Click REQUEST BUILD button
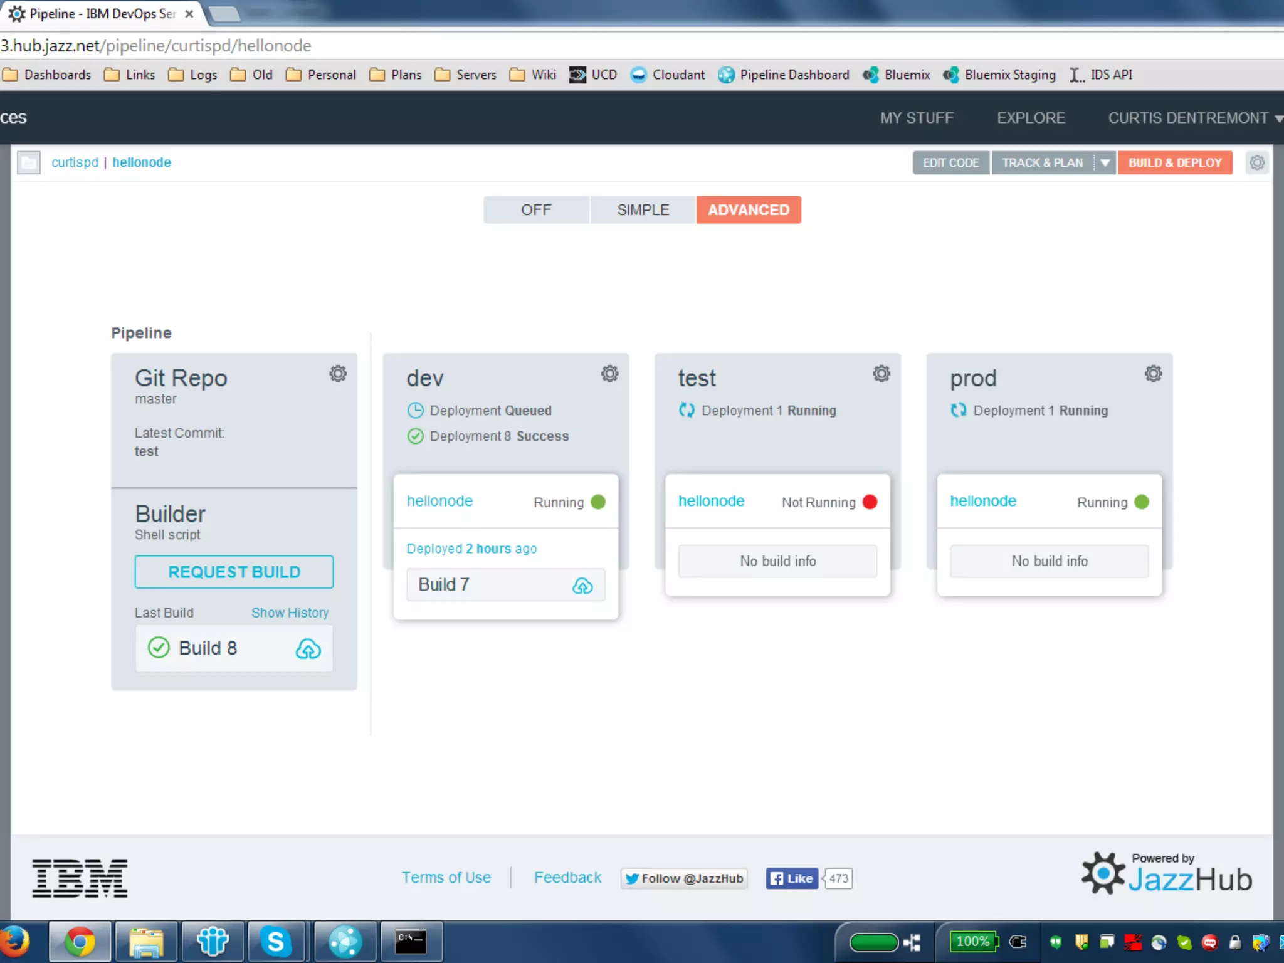This screenshot has width=1284, height=963. (234, 572)
